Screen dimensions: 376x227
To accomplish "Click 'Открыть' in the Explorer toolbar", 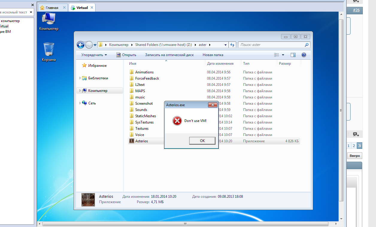I will coord(126,55).
